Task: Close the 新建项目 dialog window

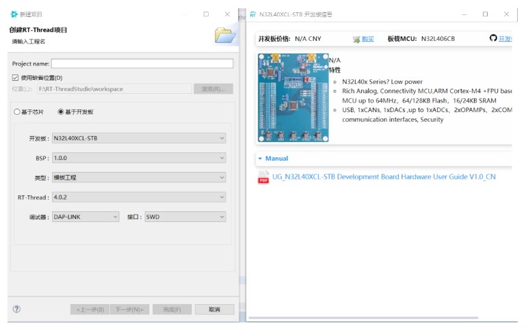Action: point(227,14)
